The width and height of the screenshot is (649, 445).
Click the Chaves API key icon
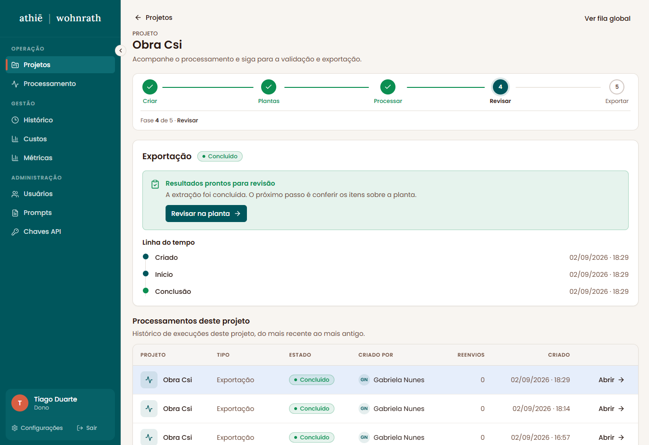pyautogui.click(x=15, y=231)
